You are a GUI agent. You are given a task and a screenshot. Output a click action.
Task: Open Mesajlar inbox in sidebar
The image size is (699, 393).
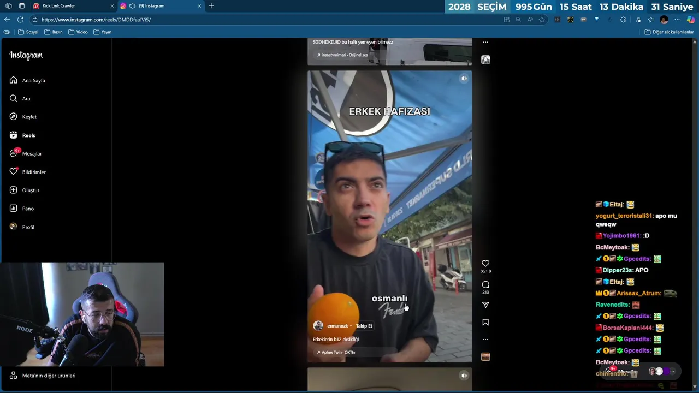point(26,153)
